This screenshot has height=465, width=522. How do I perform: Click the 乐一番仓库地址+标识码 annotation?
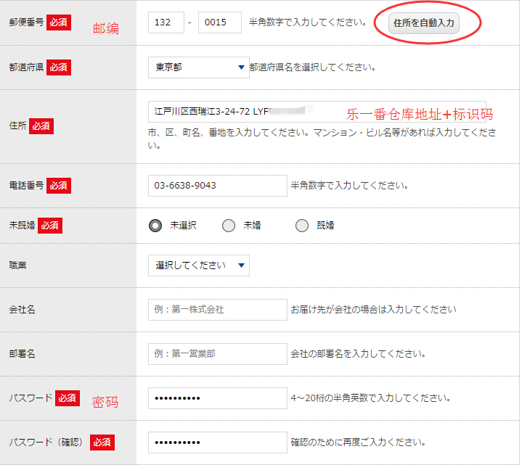[x=420, y=114]
